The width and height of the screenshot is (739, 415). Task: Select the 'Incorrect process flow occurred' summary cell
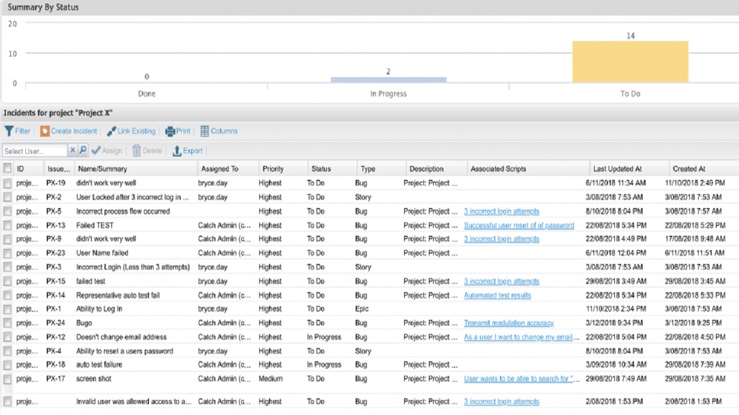tap(123, 212)
